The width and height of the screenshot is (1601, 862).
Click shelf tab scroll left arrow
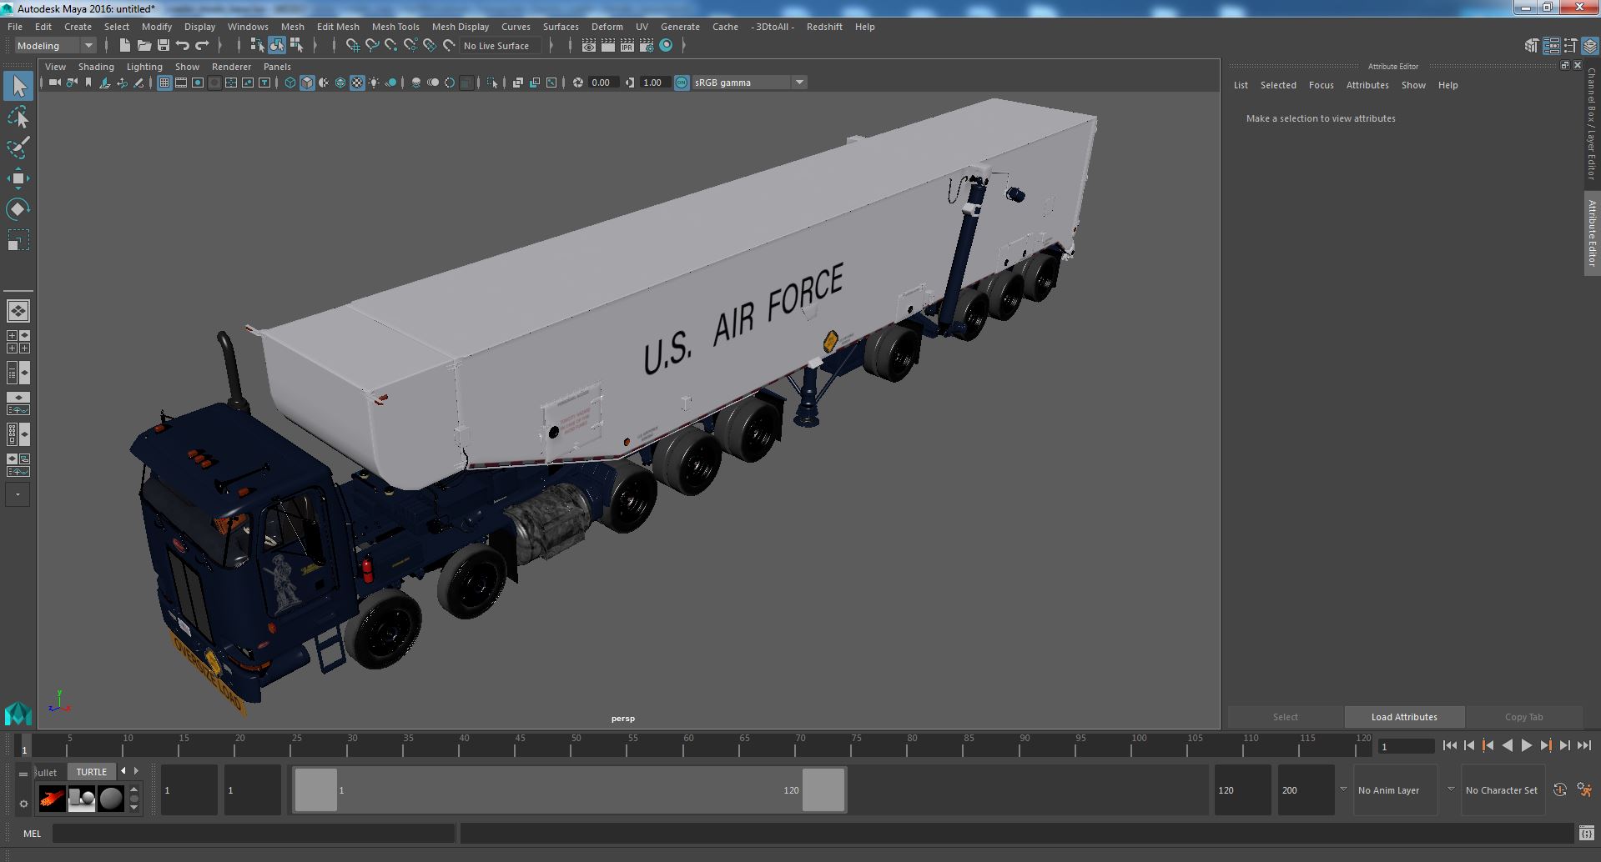tap(123, 771)
